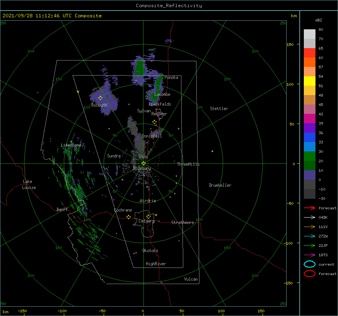Click the 51 dBZ yellow color swatch
This screenshot has height=316, width=338.
click(309, 81)
